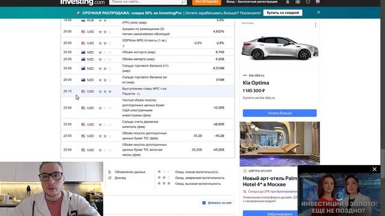Click Новый арт-отель Palmira ad title
Screen dimensions: 385x216
(x=270, y=181)
